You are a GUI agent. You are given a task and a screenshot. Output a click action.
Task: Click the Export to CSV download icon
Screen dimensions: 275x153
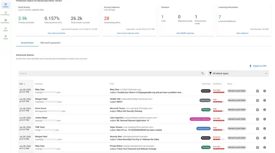(251, 66)
